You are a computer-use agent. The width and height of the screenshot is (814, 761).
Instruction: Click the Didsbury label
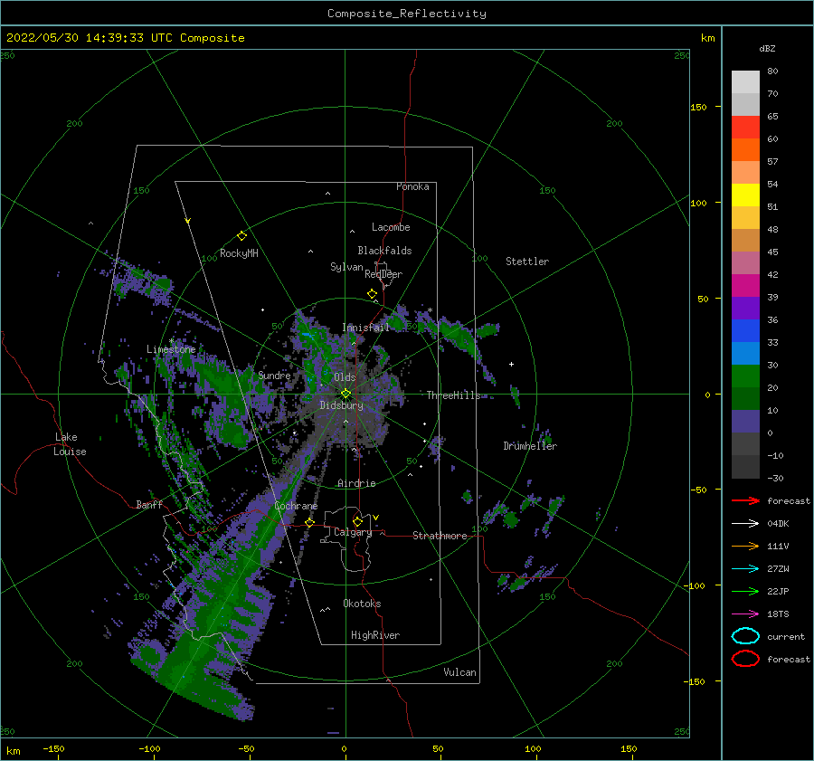point(341,405)
